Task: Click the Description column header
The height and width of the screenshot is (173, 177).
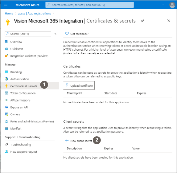Action: (x=74, y=148)
